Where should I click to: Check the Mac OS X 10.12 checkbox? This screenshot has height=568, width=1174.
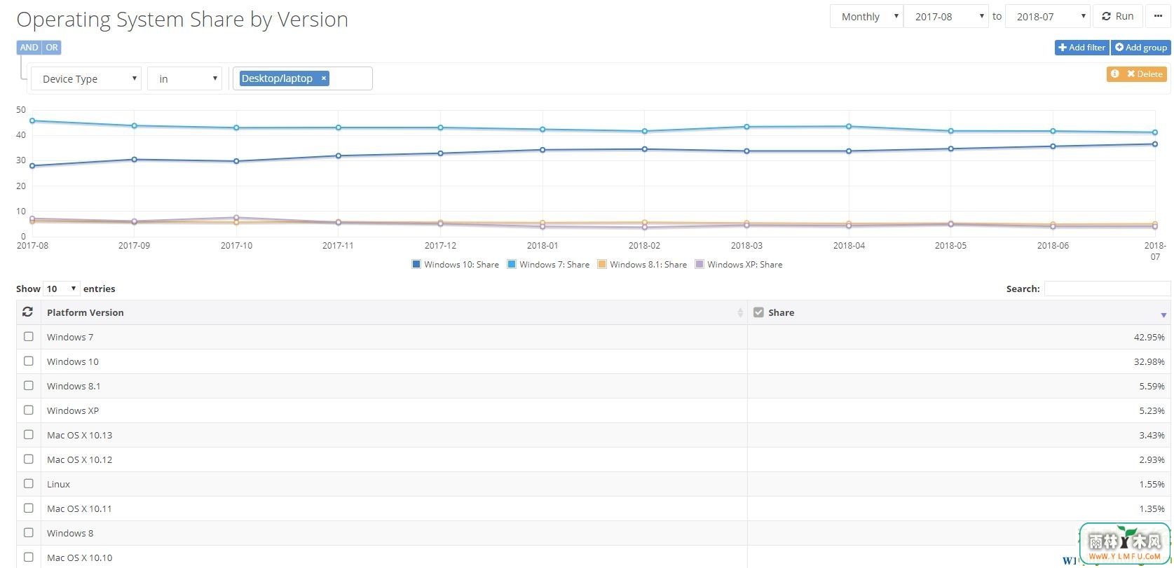29,459
